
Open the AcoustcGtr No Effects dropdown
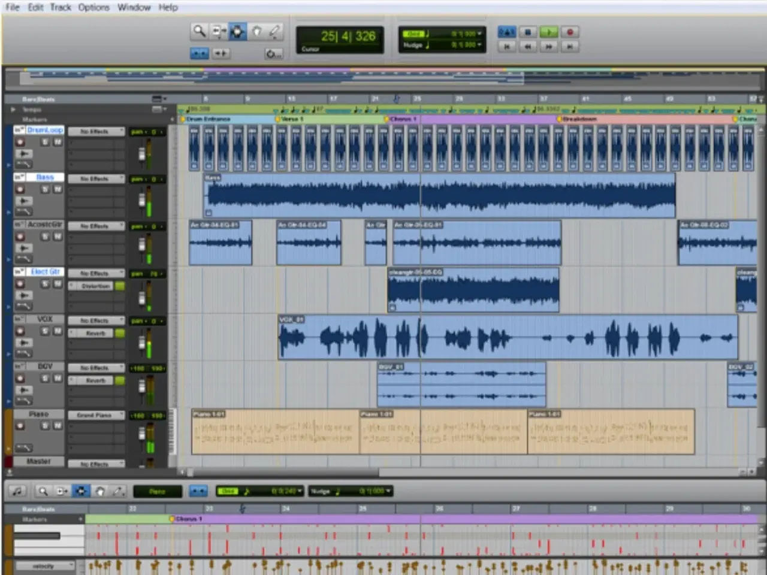coord(96,226)
